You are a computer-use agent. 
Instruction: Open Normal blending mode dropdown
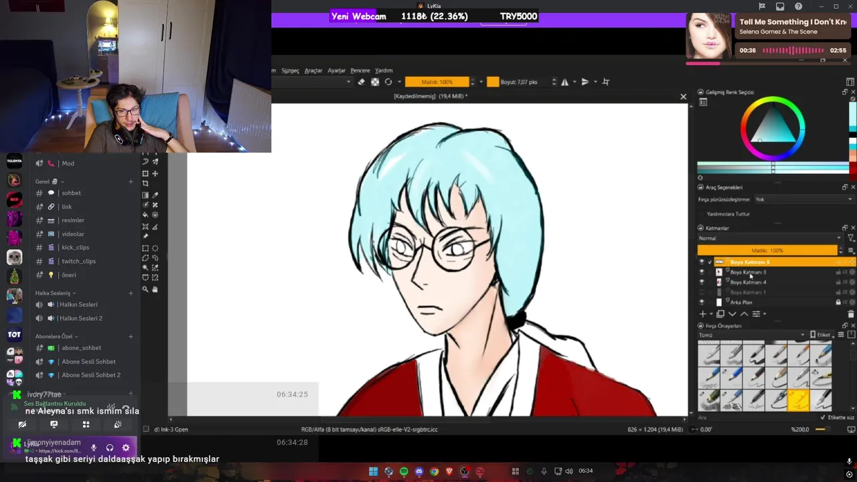click(x=770, y=238)
